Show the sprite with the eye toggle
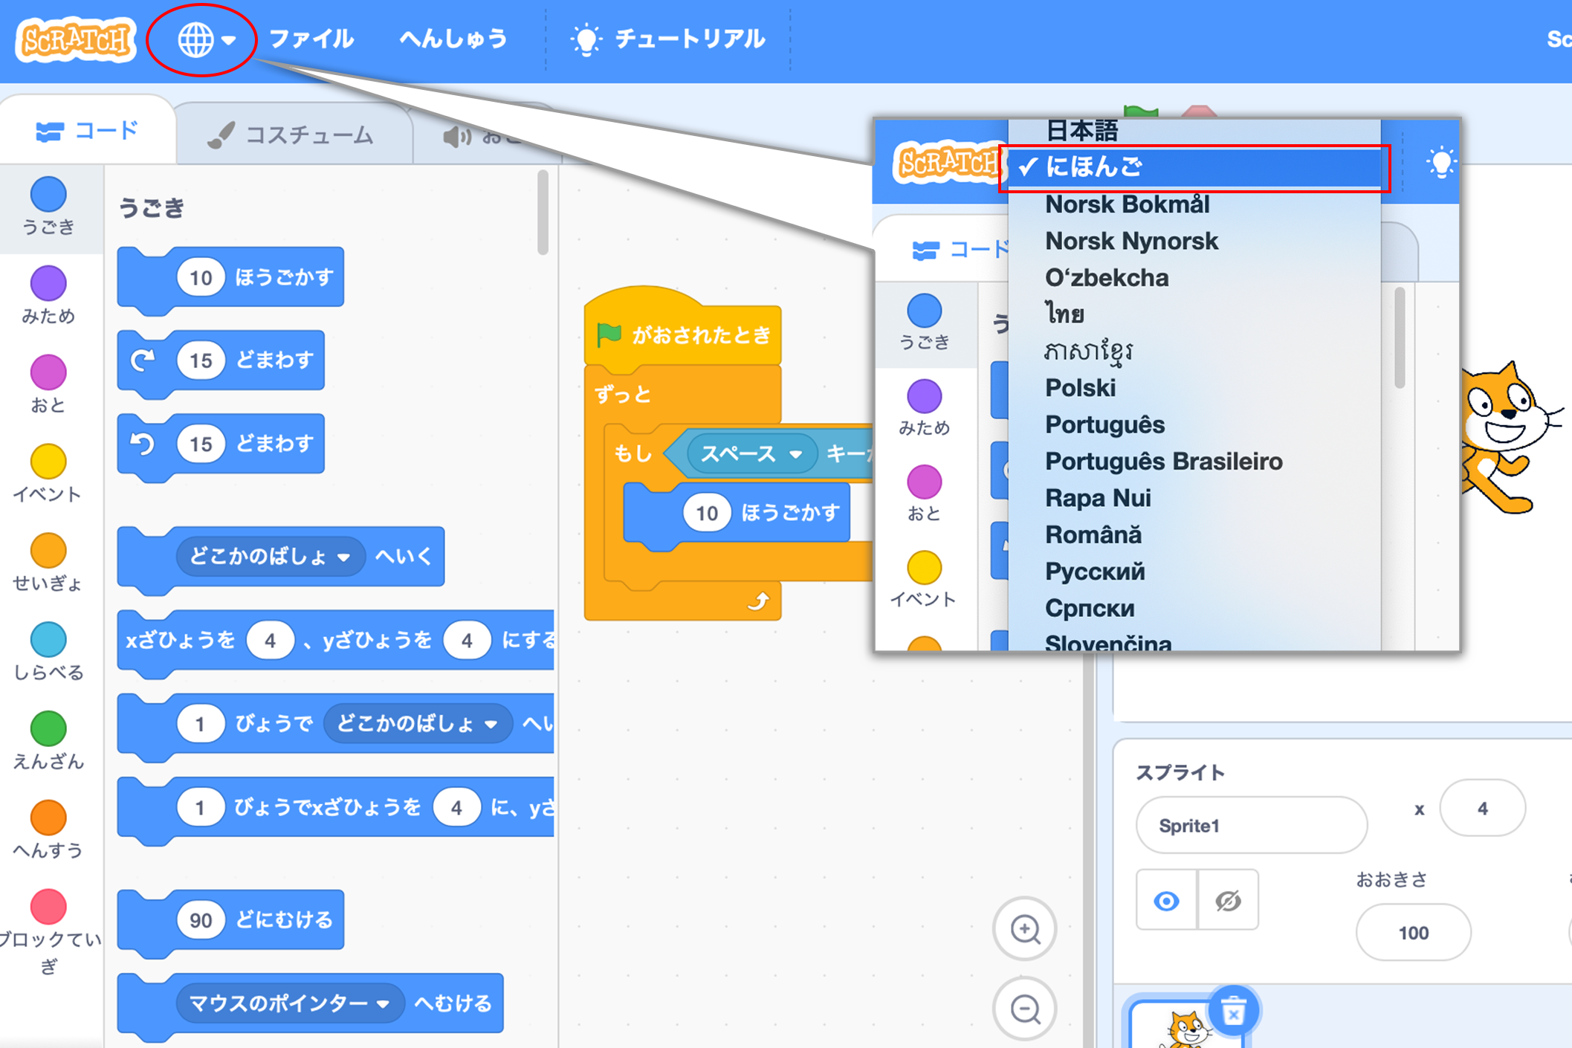The width and height of the screenshot is (1572, 1048). (x=1165, y=900)
